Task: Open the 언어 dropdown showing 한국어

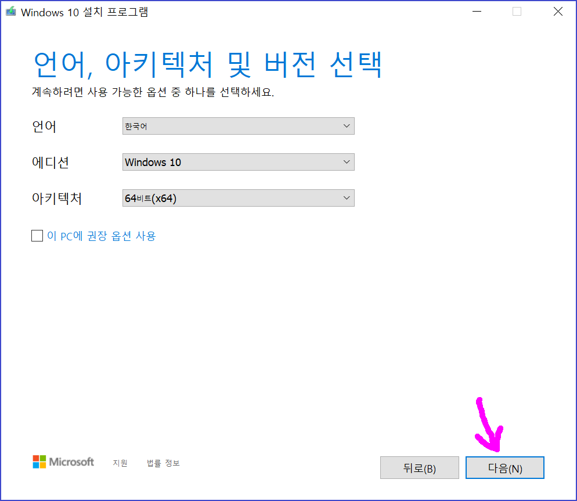Action: click(x=238, y=126)
